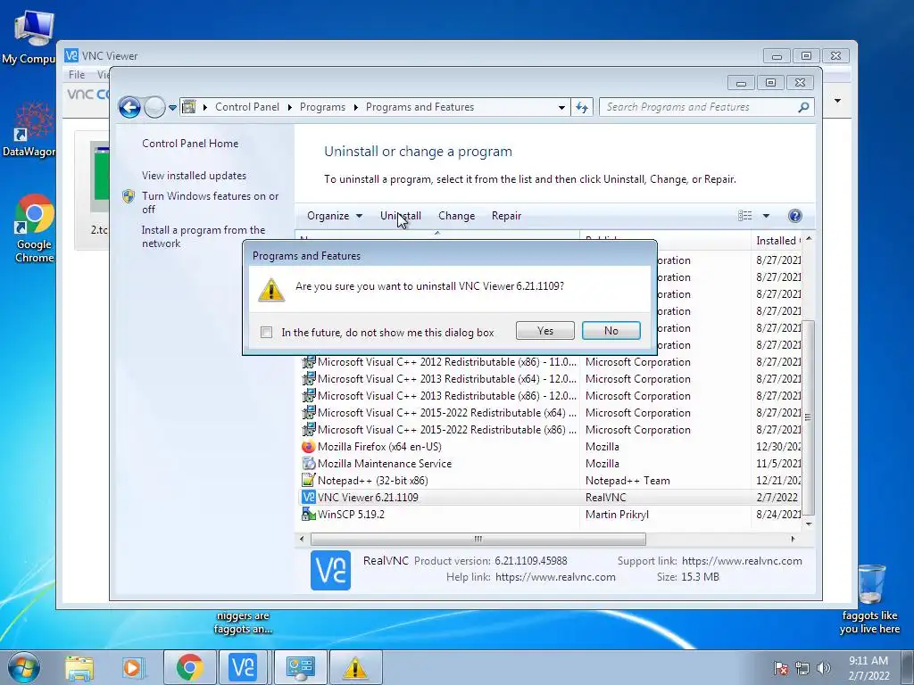914x685 pixels.
Task: Expand the address bar history dropdown
Action: [x=561, y=107]
